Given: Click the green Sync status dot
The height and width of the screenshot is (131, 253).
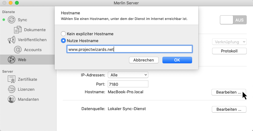Looking at the screenshot, I should (x=4, y=20).
